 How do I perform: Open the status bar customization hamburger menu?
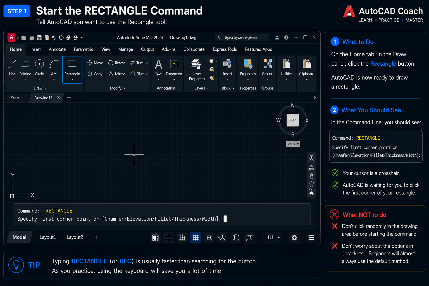point(311,237)
